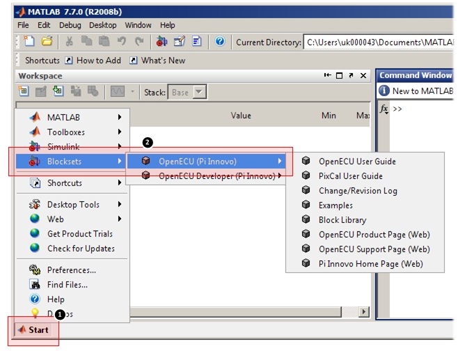Open the GUIDE toolbar icon
458x351 pixels.
click(180, 42)
